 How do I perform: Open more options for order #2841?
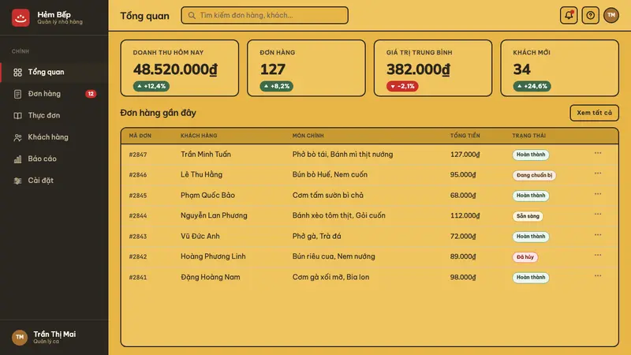[598, 275]
